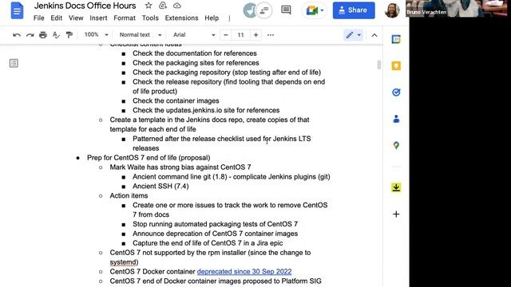Click the Share button
Viewport: 511px width, 287px height.
354,10
